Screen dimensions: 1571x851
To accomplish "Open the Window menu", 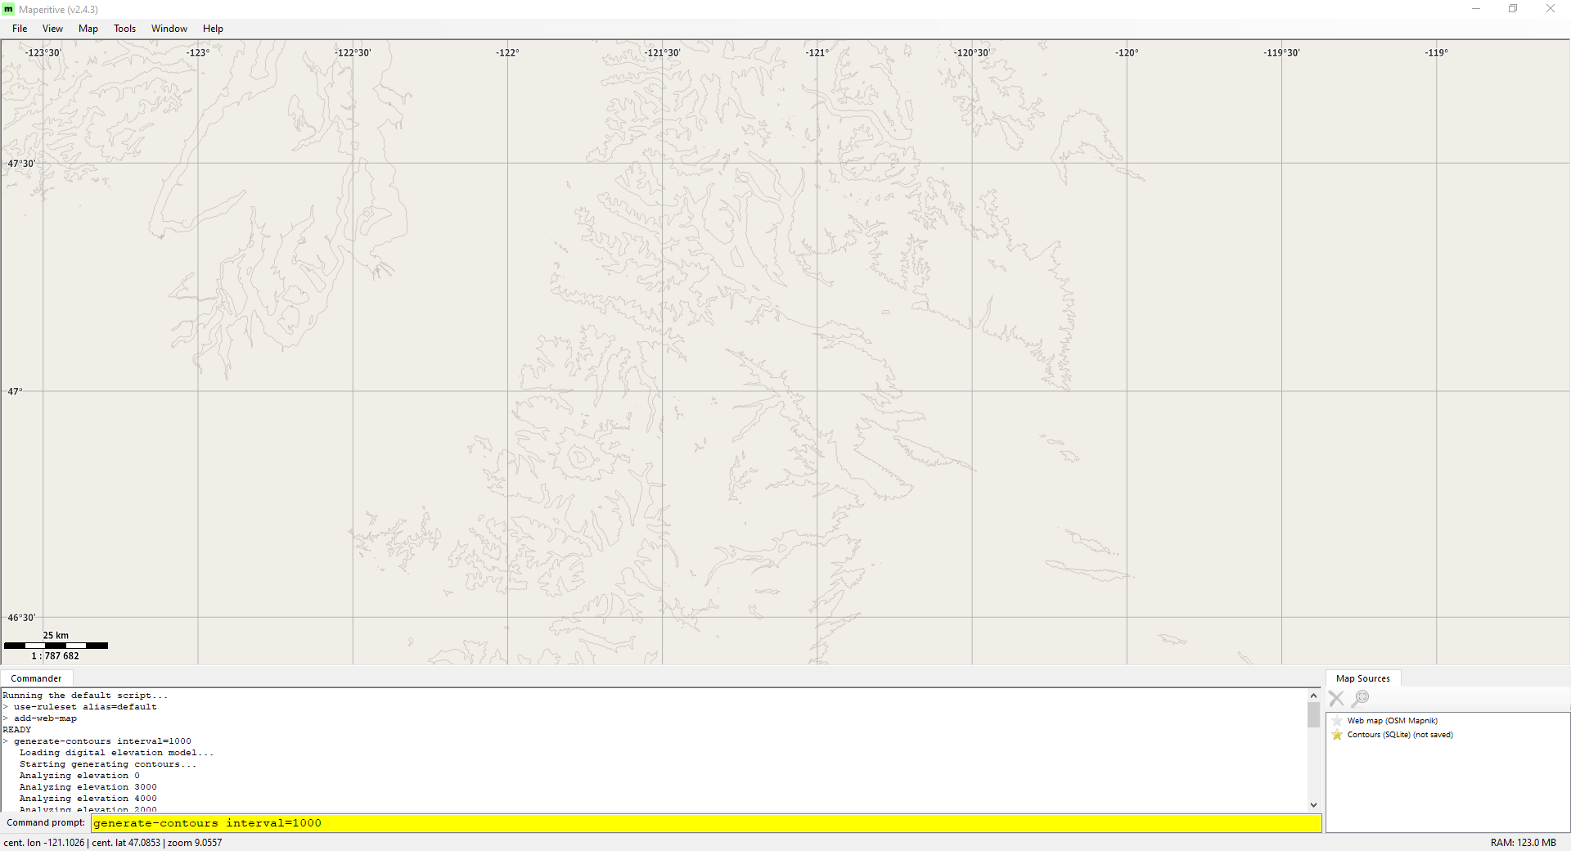I will click(x=169, y=28).
